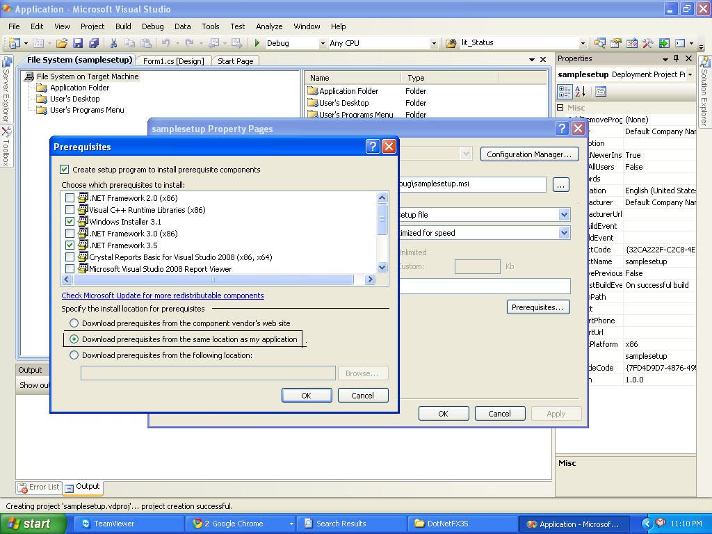The height and width of the screenshot is (534, 712).
Task: Check .NET Framework 3.0 (x86) prerequisite
Action: pyautogui.click(x=70, y=234)
